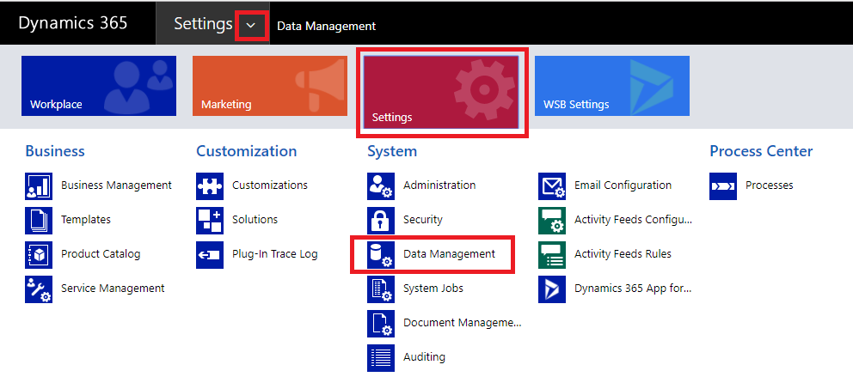Open the Email Configuration icon
The image size is (853, 383).
tap(552, 185)
